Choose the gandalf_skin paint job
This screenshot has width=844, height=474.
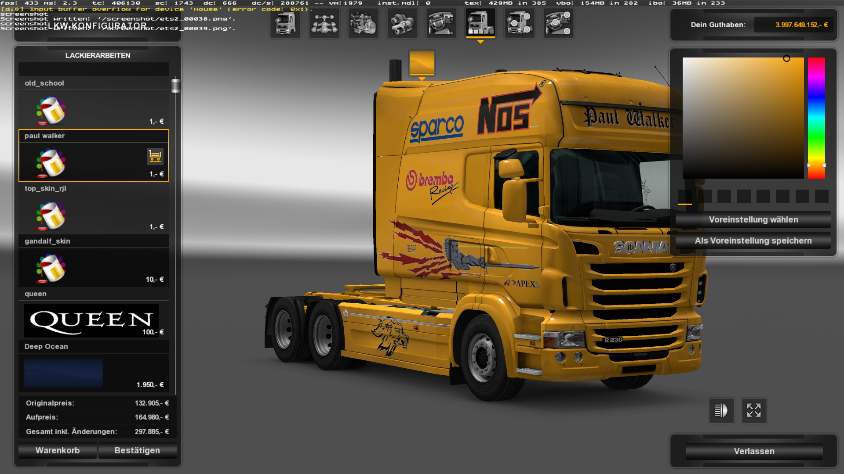tap(94, 261)
